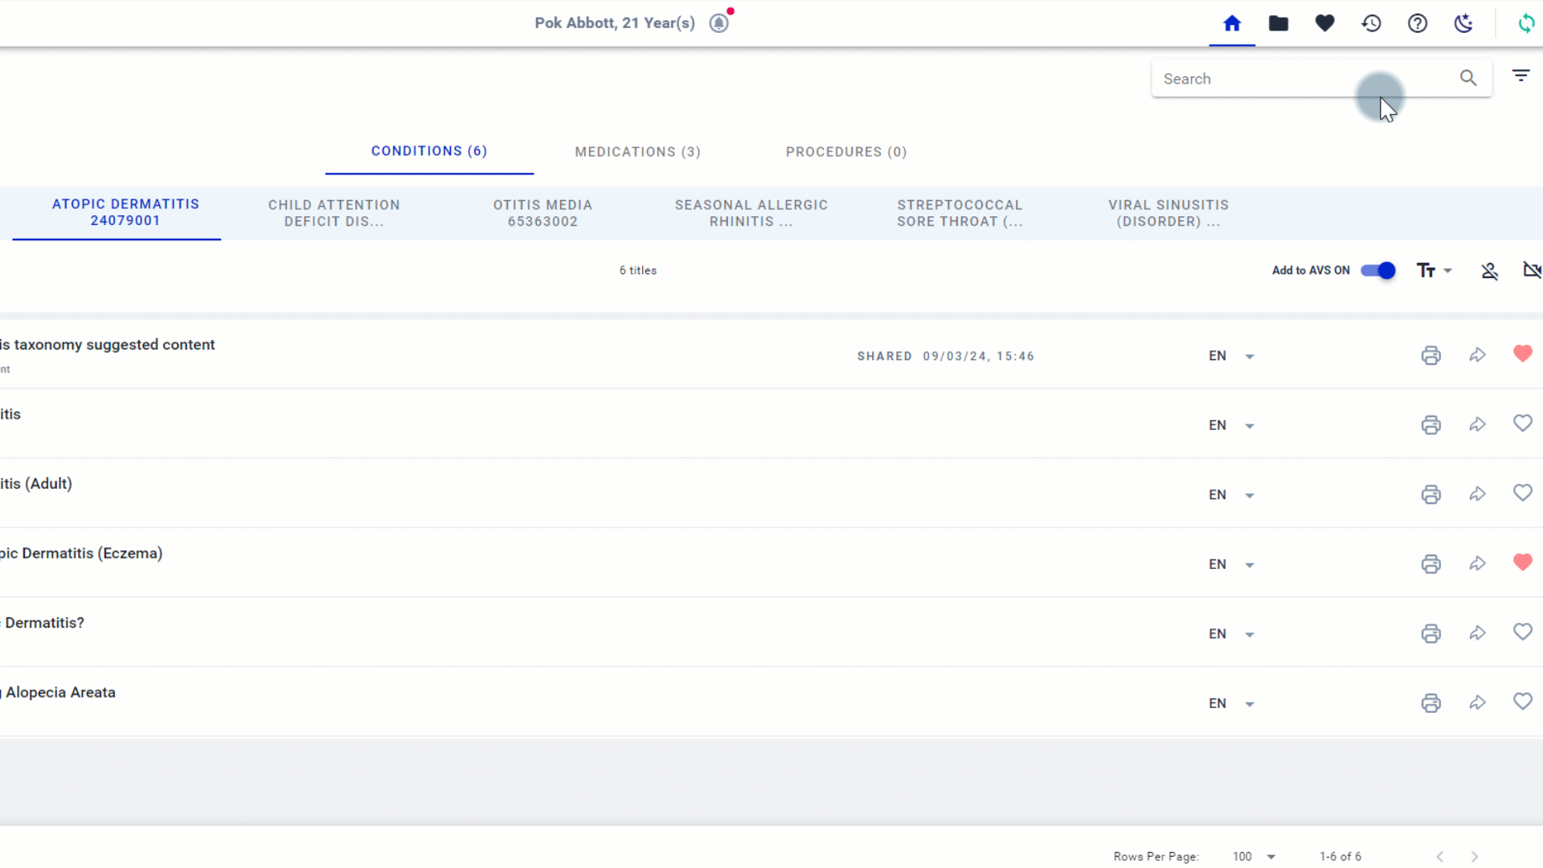Click the patient notification bell icon
Image resolution: width=1543 pixels, height=868 pixels.
coord(719,23)
